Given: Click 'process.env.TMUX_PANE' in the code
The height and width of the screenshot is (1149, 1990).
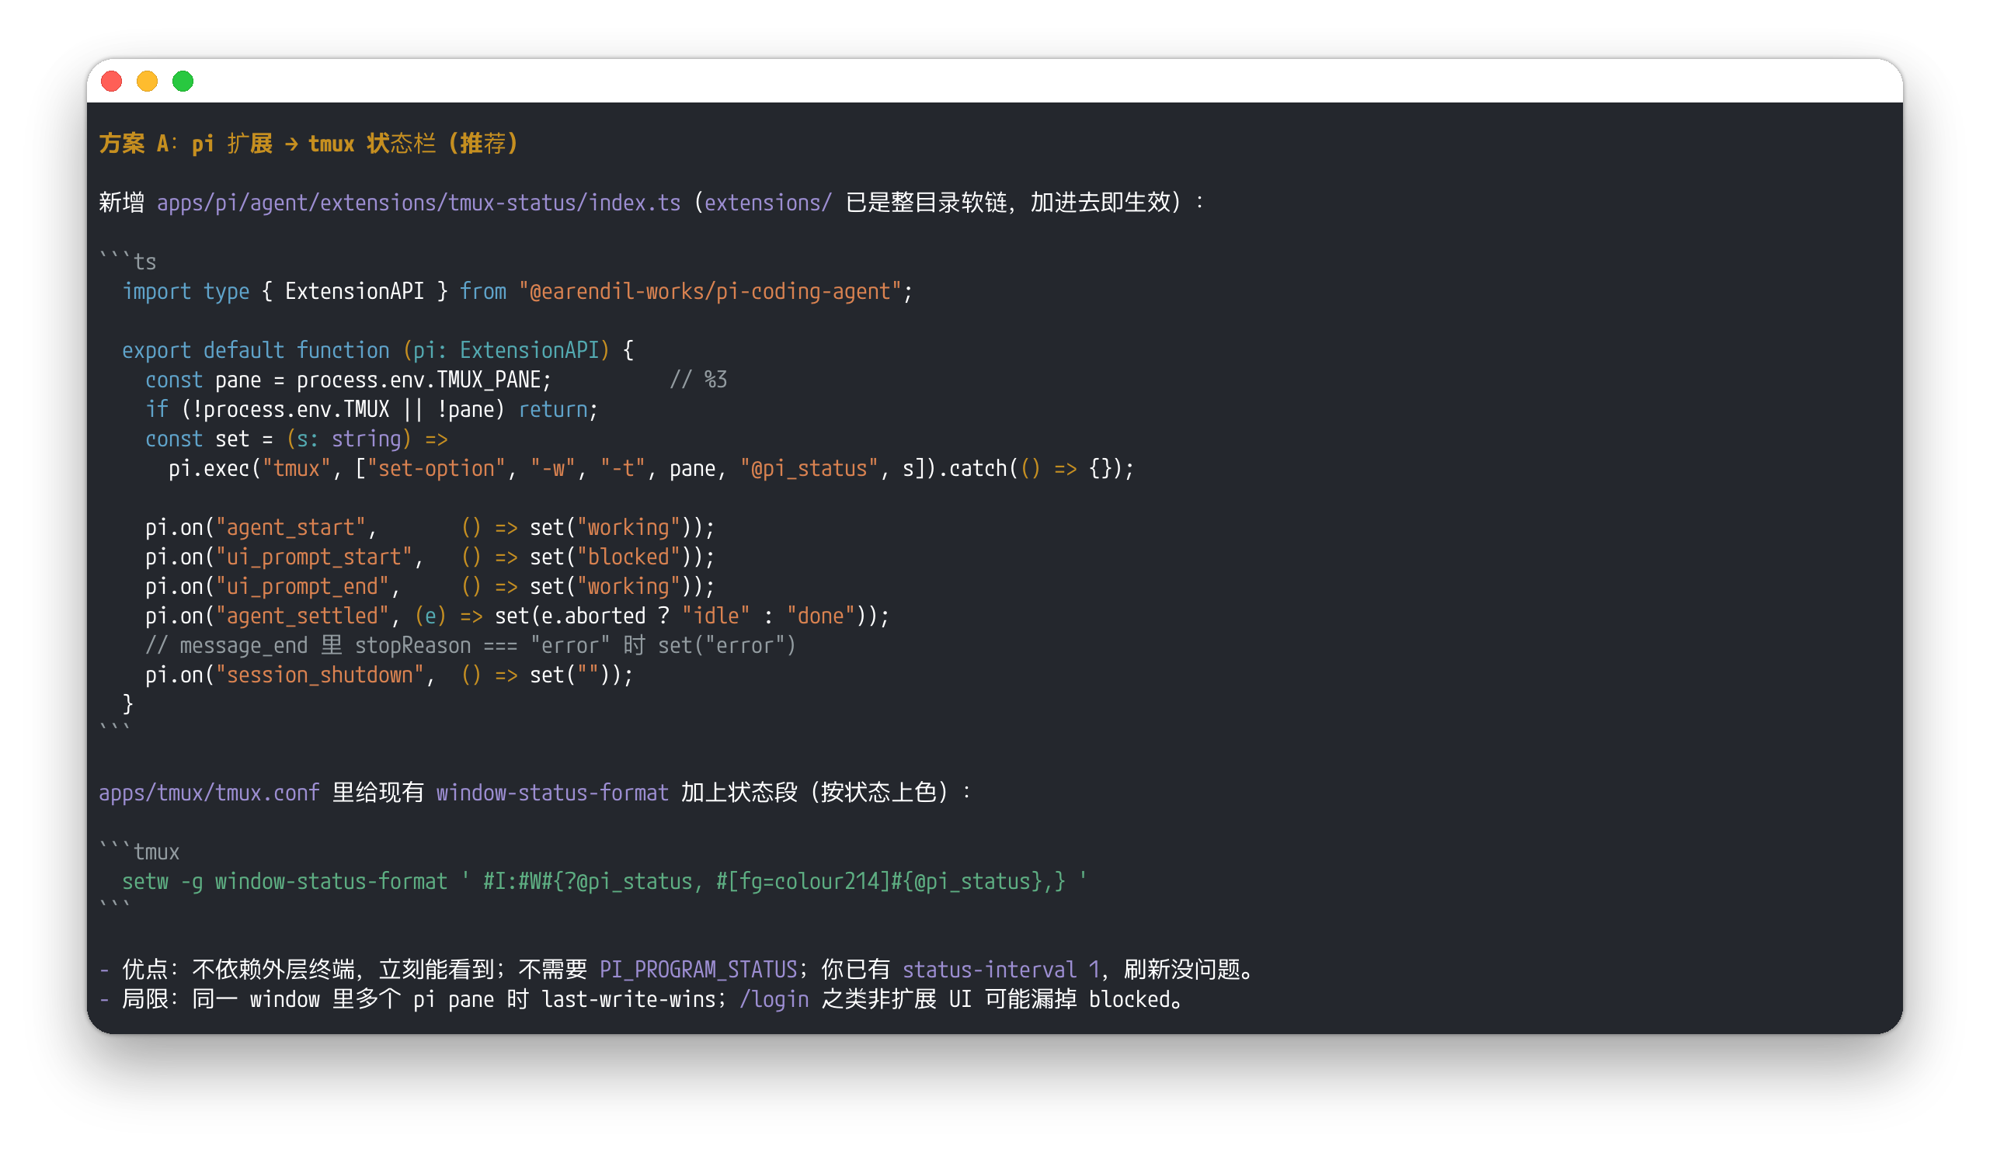Looking at the screenshot, I should point(419,380).
